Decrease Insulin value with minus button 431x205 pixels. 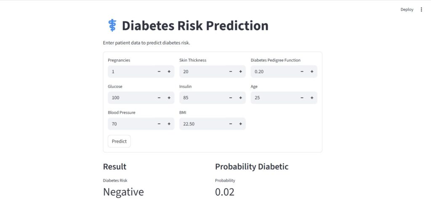[x=231, y=98]
